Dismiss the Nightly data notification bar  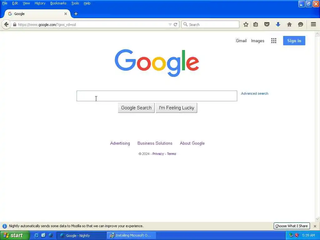coord(315,226)
